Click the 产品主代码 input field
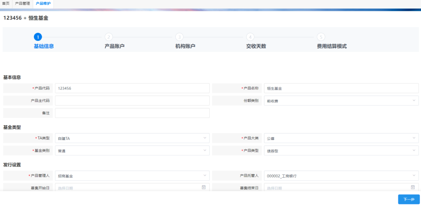The height and width of the screenshot is (206, 421). [132, 100]
